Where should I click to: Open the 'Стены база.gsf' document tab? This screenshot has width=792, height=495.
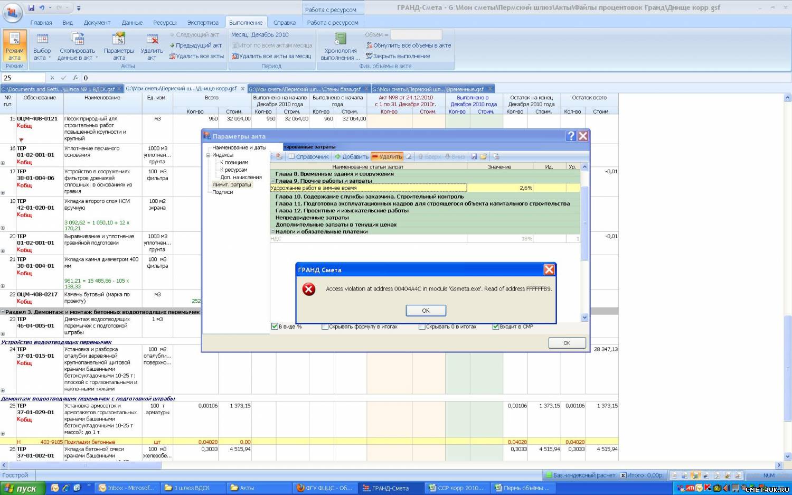pos(305,89)
